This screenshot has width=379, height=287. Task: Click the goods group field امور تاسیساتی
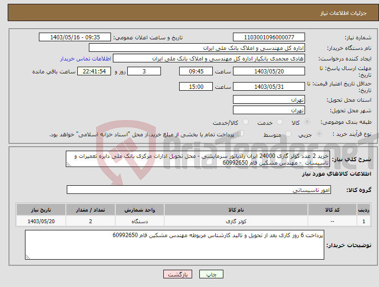click(x=199, y=190)
